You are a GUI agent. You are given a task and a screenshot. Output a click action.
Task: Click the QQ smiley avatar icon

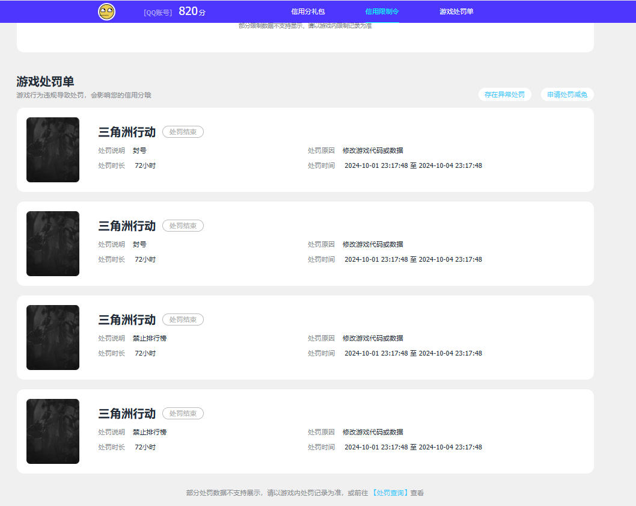point(106,11)
